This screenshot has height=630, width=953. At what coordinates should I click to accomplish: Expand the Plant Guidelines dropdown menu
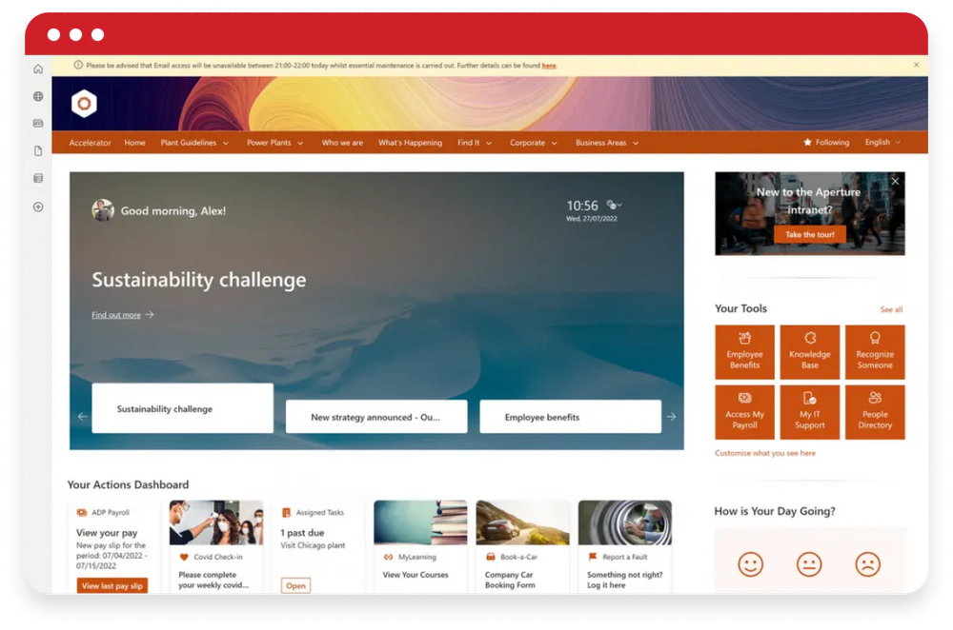(194, 143)
